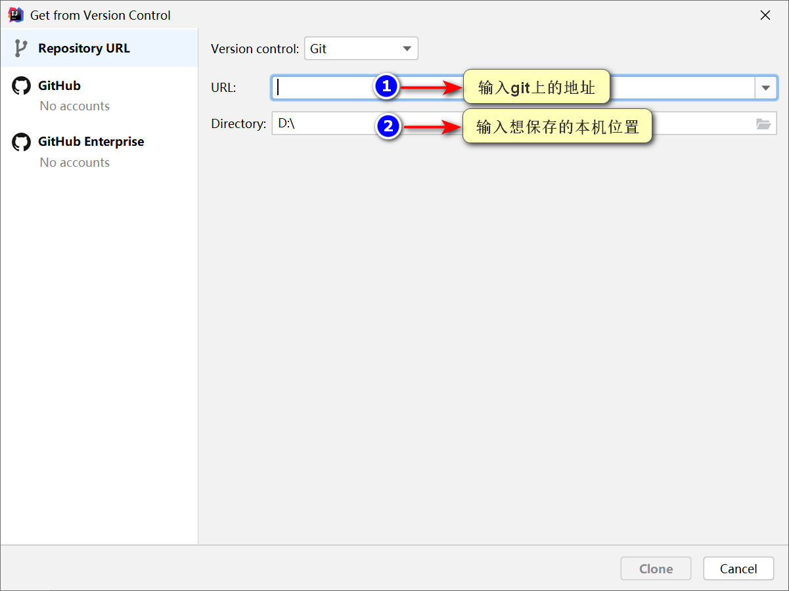Click into the Directory path field

click(513, 123)
